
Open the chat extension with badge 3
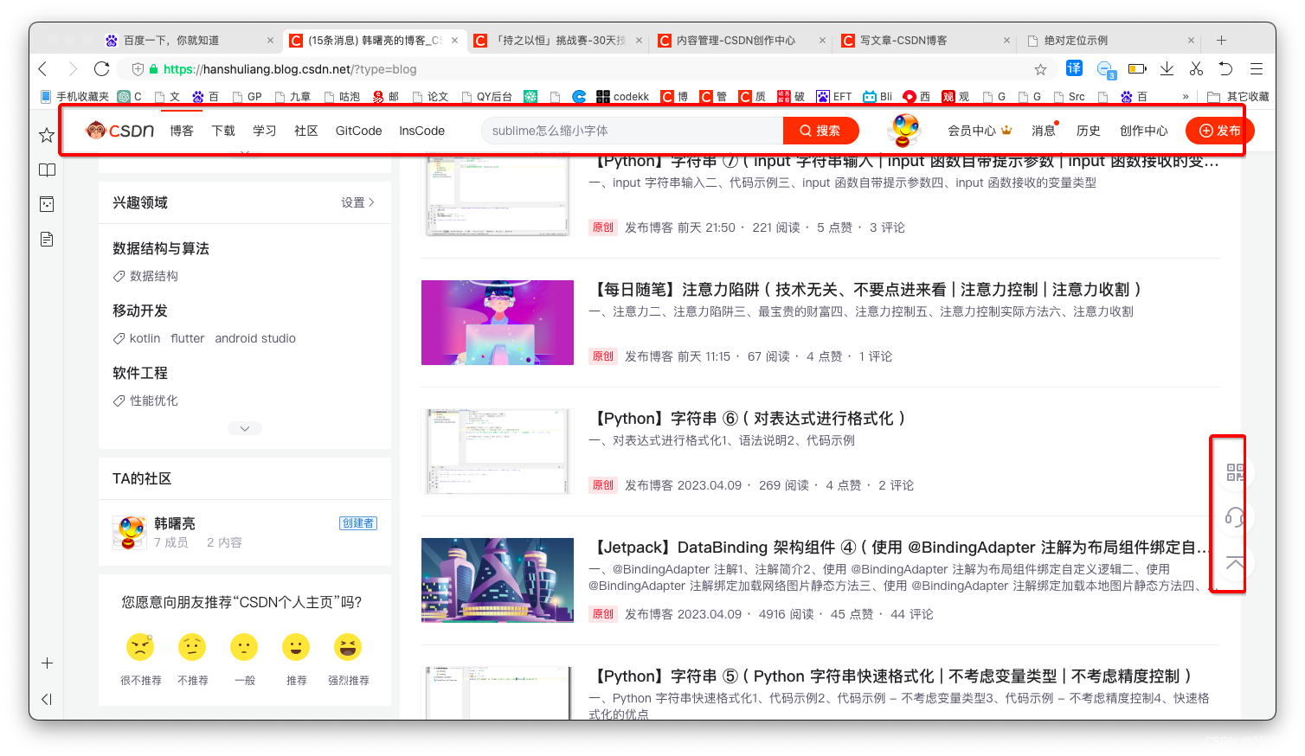(x=1106, y=69)
